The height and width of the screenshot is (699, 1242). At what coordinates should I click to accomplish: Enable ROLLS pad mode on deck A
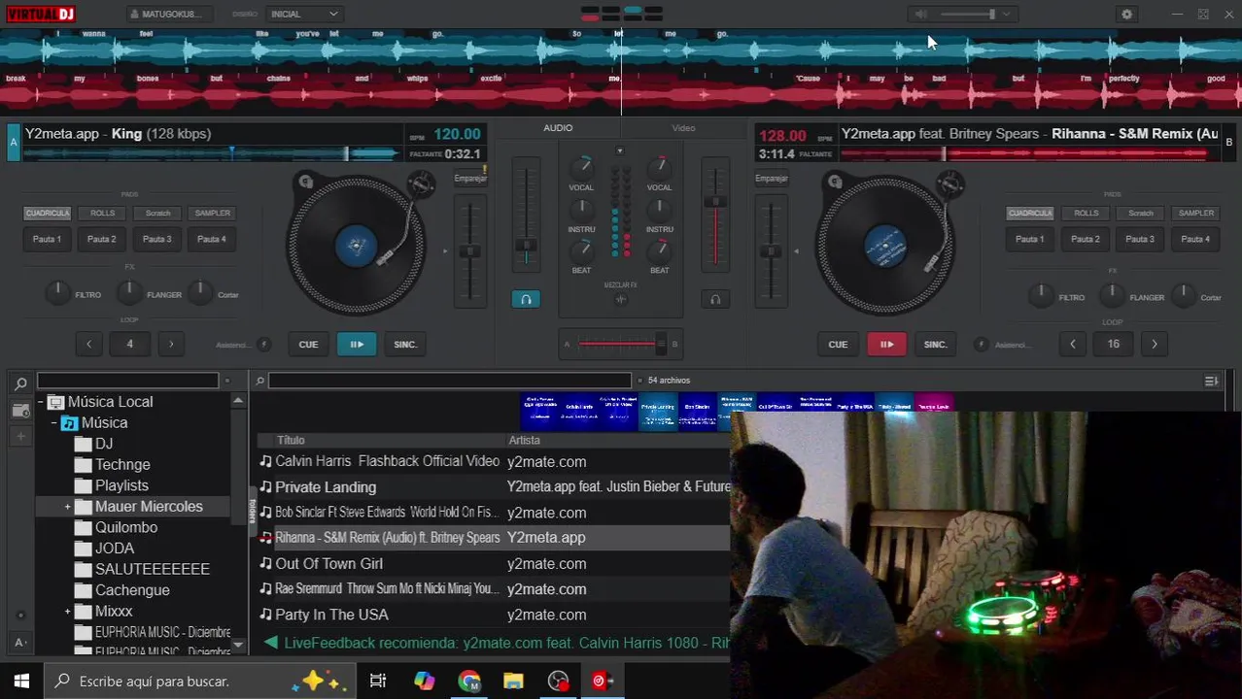click(102, 213)
